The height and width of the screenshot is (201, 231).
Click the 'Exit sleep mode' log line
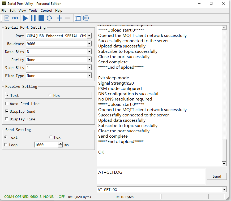pyautogui.click(x=114, y=78)
